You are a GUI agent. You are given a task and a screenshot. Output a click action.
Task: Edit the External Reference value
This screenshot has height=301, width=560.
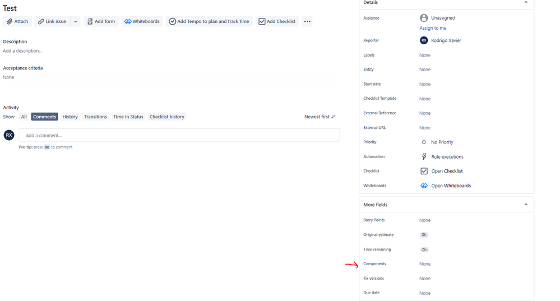pyautogui.click(x=425, y=113)
